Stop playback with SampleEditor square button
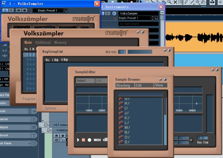223x158 pixels. tap(83, 140)
